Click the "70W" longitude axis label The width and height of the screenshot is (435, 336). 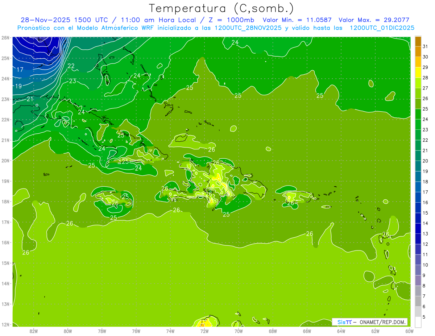(239, 331)
